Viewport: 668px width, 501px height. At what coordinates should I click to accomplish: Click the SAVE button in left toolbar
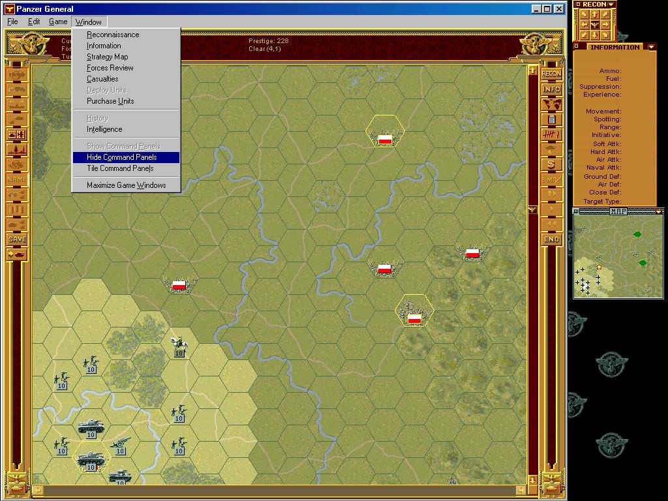[17, 239]
